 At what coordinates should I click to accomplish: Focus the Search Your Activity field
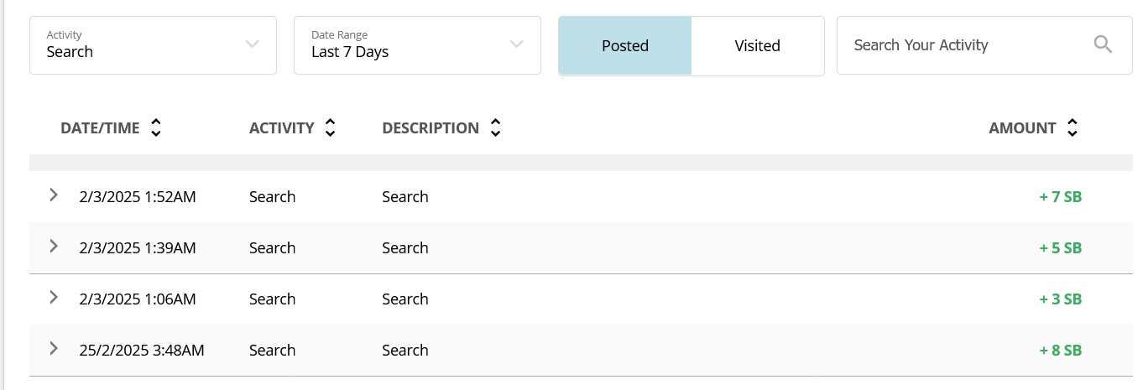[x=984, y=45]
